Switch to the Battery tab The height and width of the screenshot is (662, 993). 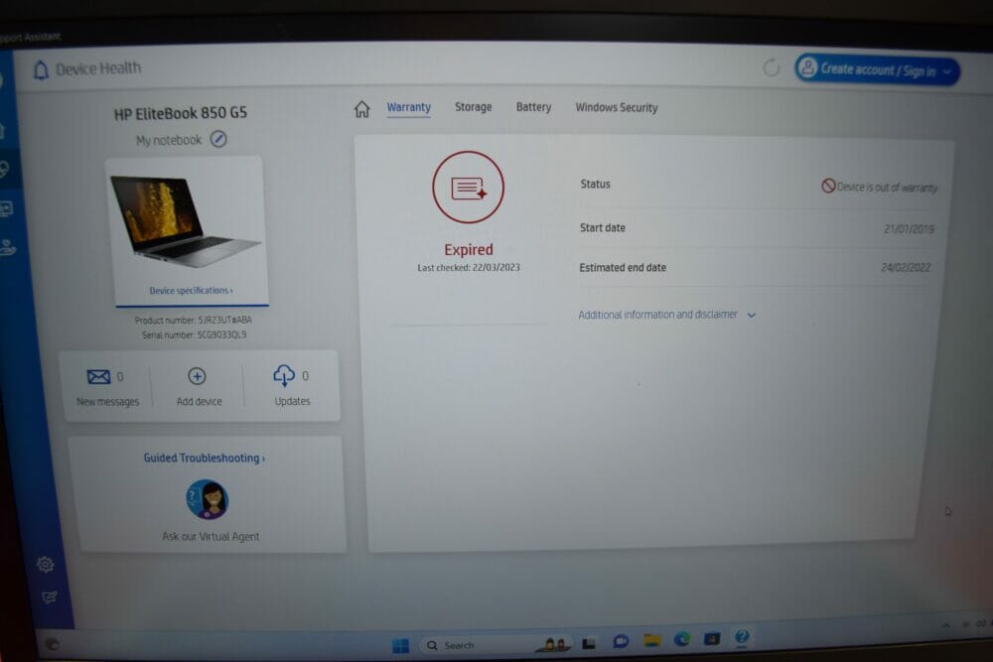[533, 107]
